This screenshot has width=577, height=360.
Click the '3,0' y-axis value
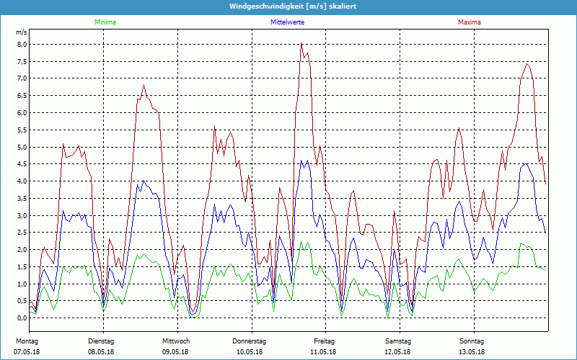pos(22,215)
